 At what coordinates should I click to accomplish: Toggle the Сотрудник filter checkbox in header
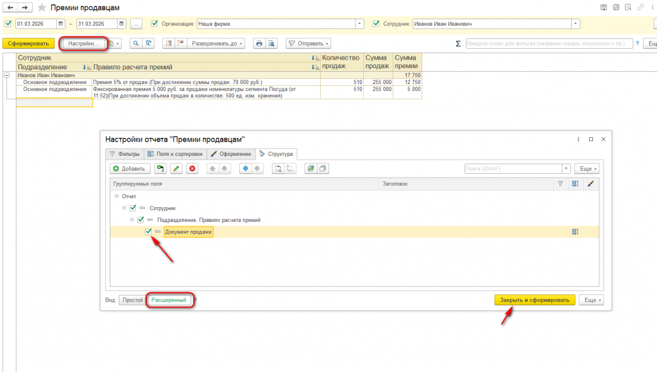(376, 24)
